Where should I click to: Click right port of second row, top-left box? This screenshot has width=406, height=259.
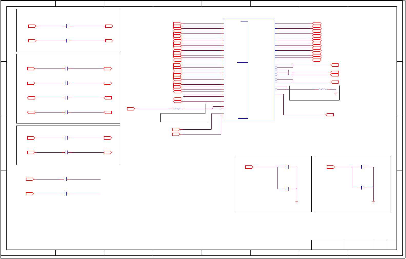tap(109, 41)
